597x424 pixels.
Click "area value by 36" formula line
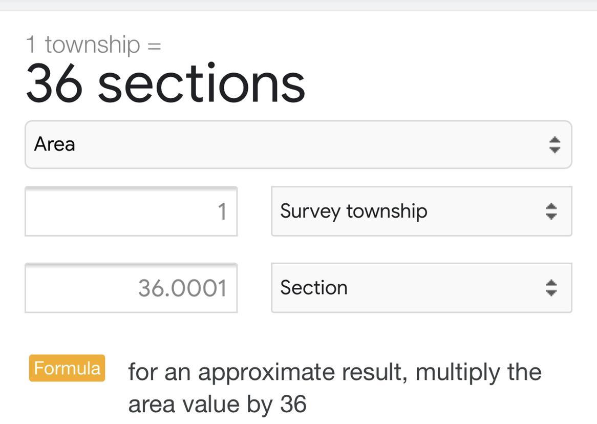point(217,404)
